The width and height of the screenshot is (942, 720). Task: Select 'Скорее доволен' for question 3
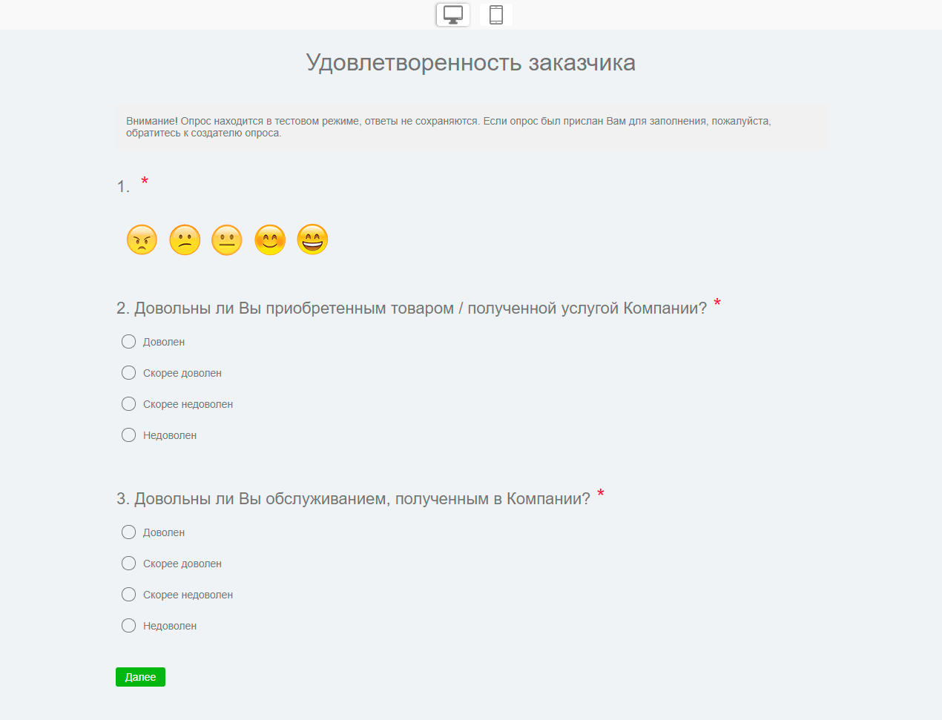pyautogui.click(x=128, y=563)
